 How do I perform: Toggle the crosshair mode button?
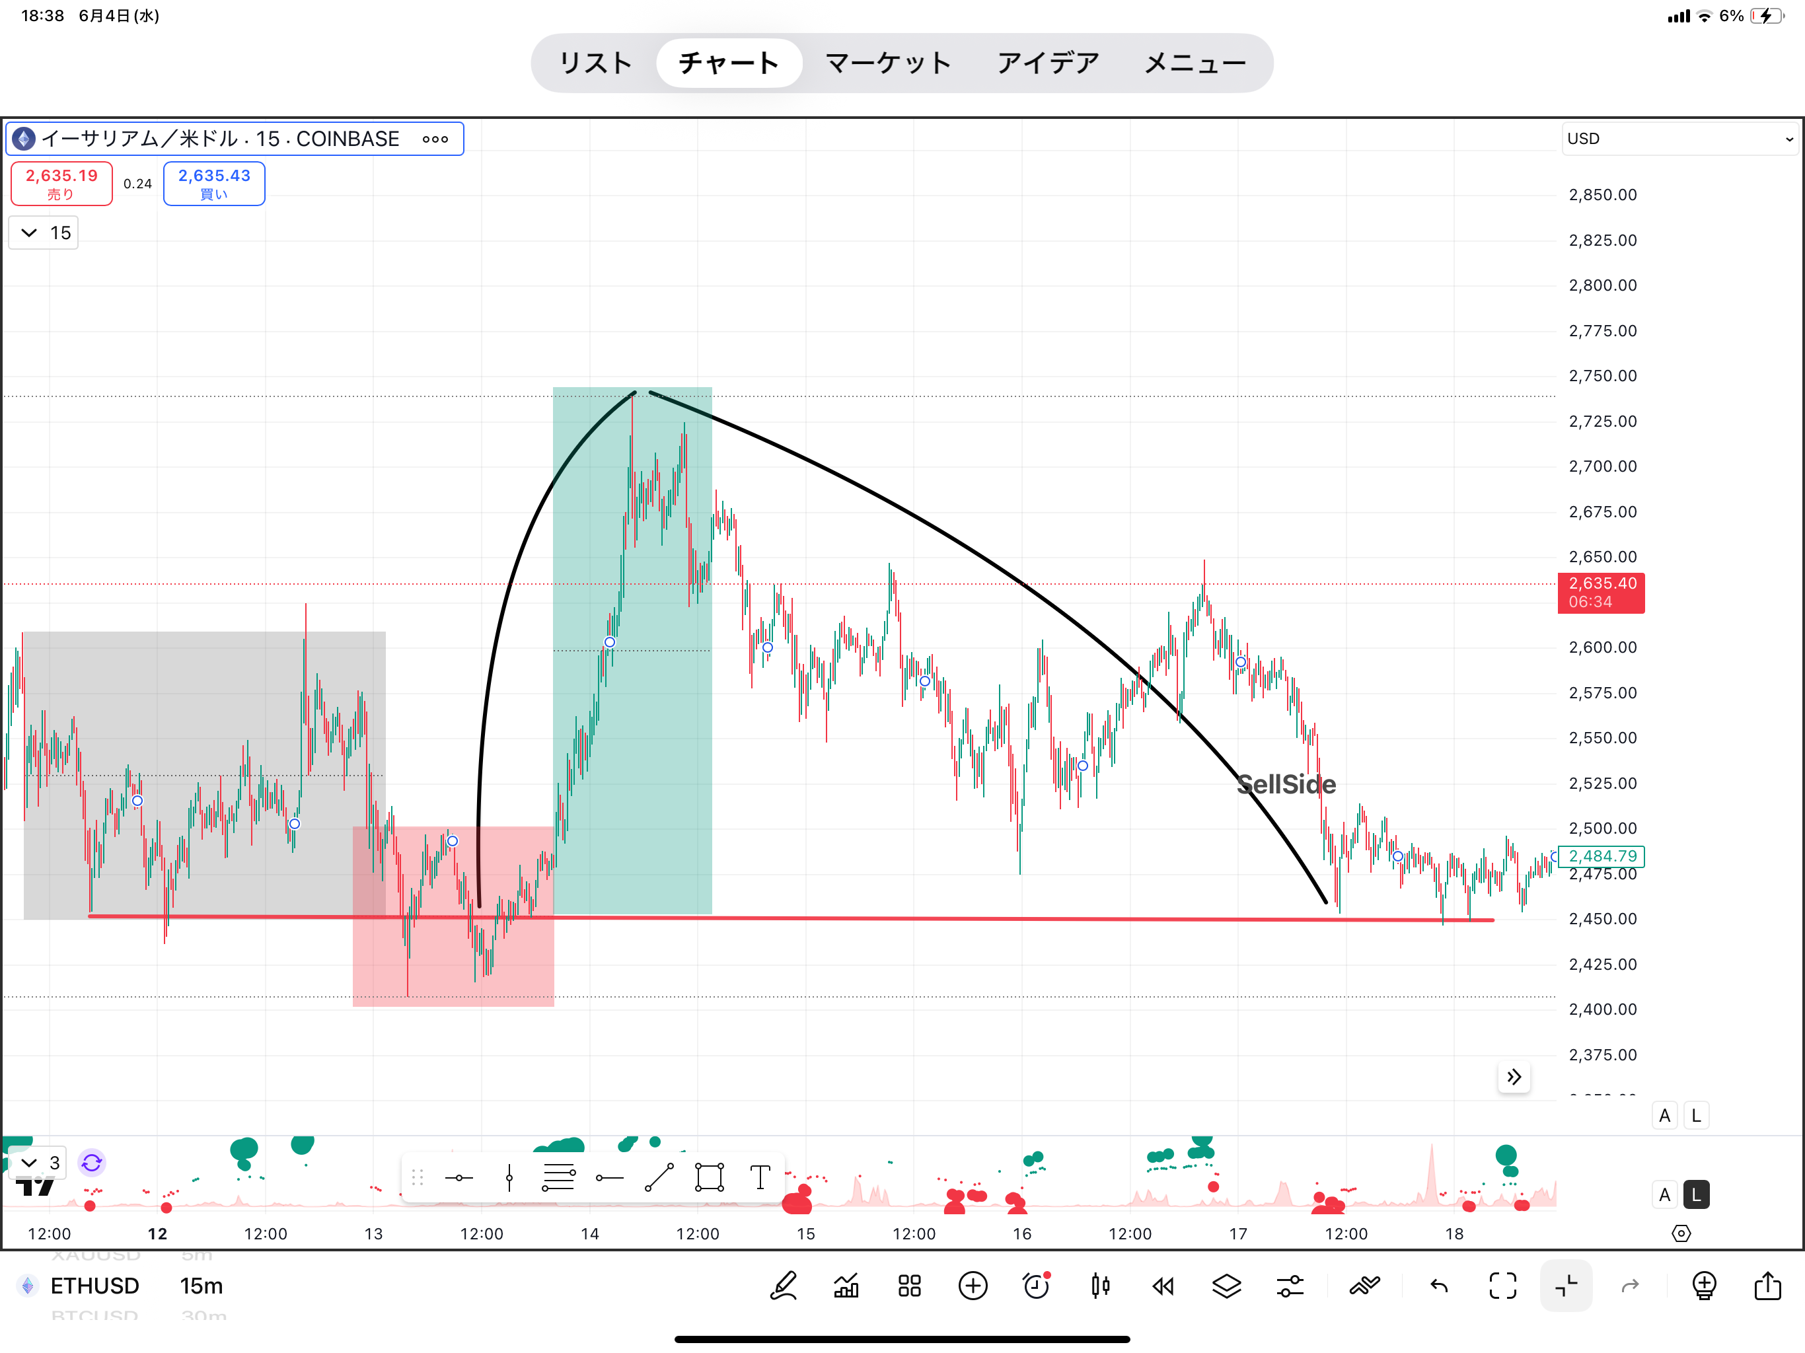1566,1286
